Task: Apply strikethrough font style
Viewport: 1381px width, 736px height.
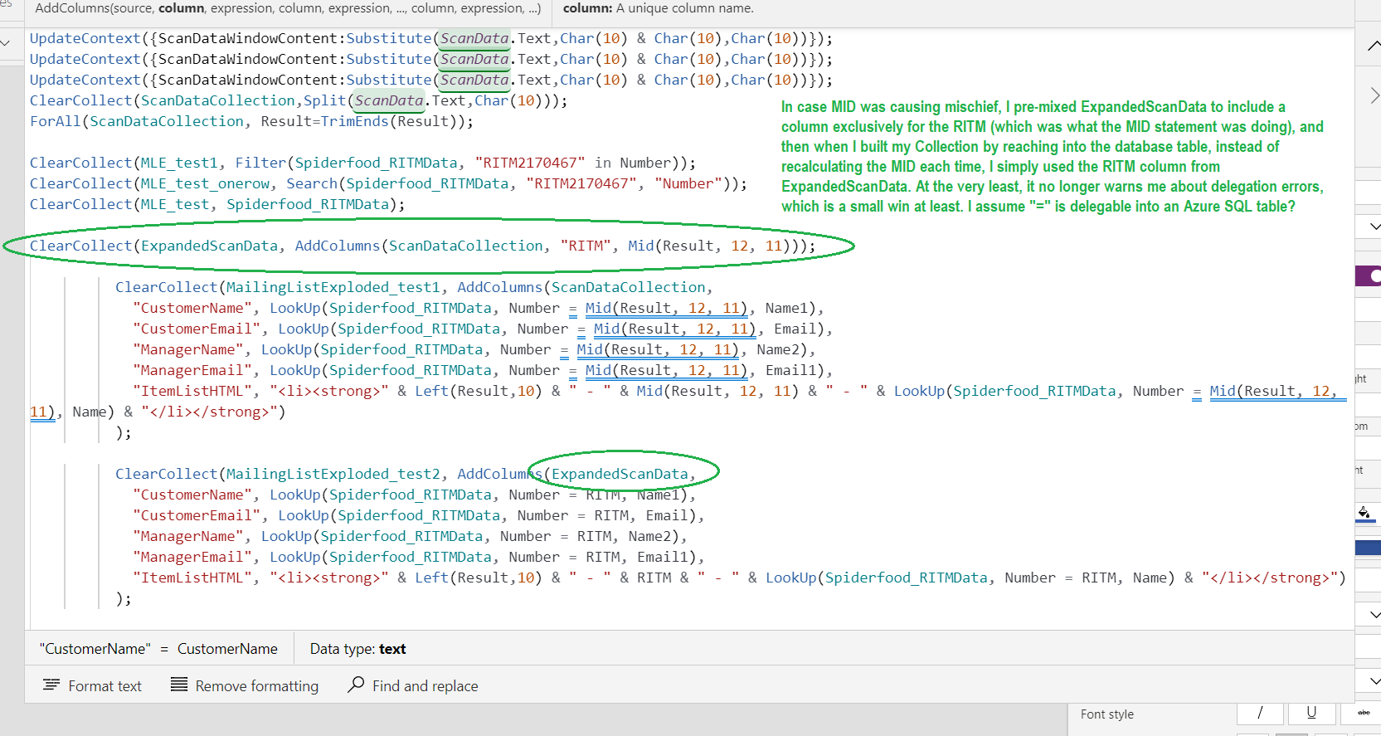Action: (1362, 713)
